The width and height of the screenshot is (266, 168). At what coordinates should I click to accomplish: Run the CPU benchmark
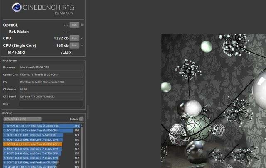(74, 38)
